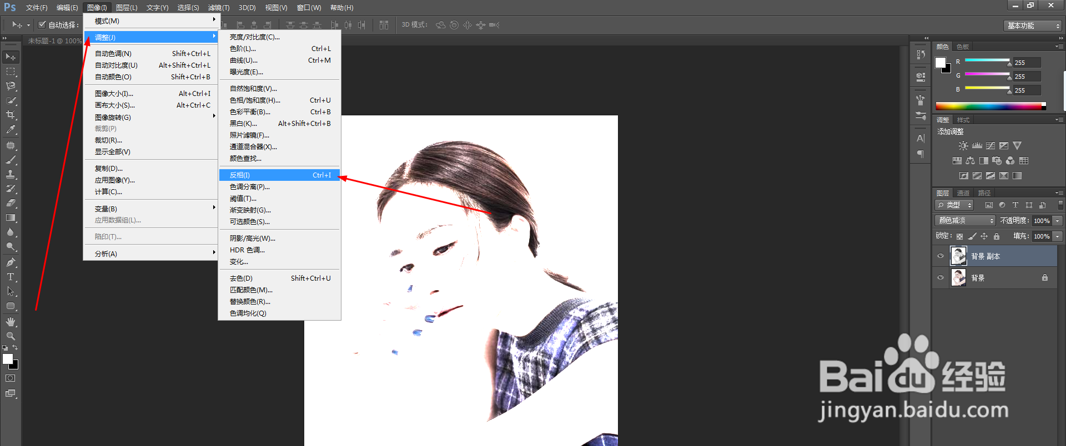
Task: Open the History panel icon in the dock
Action: (x=921, y=54)
